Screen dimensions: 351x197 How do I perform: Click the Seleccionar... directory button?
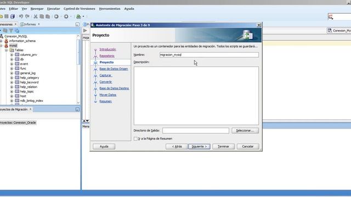[x=245, y=130]
